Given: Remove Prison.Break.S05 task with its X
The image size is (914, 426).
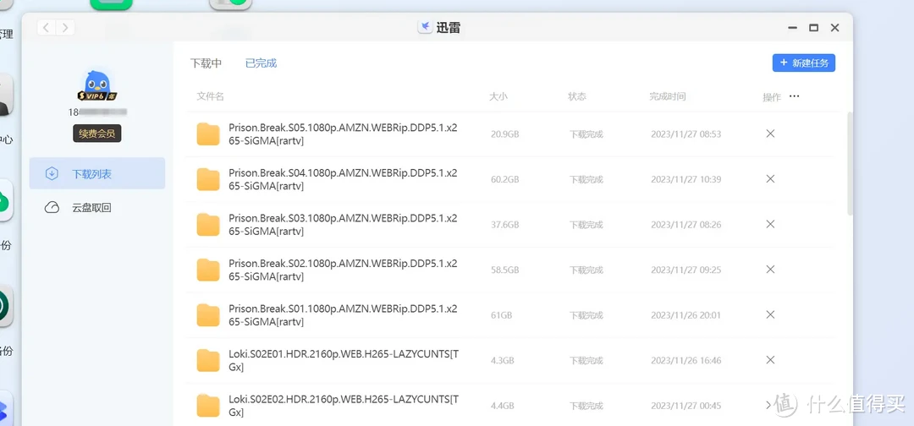Looking at the screenshot, I should tap(770, 134).
